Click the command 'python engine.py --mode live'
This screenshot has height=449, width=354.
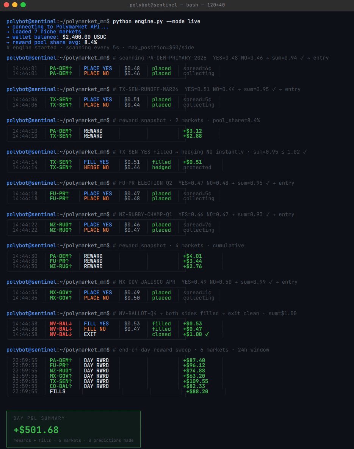pos(156,22)
